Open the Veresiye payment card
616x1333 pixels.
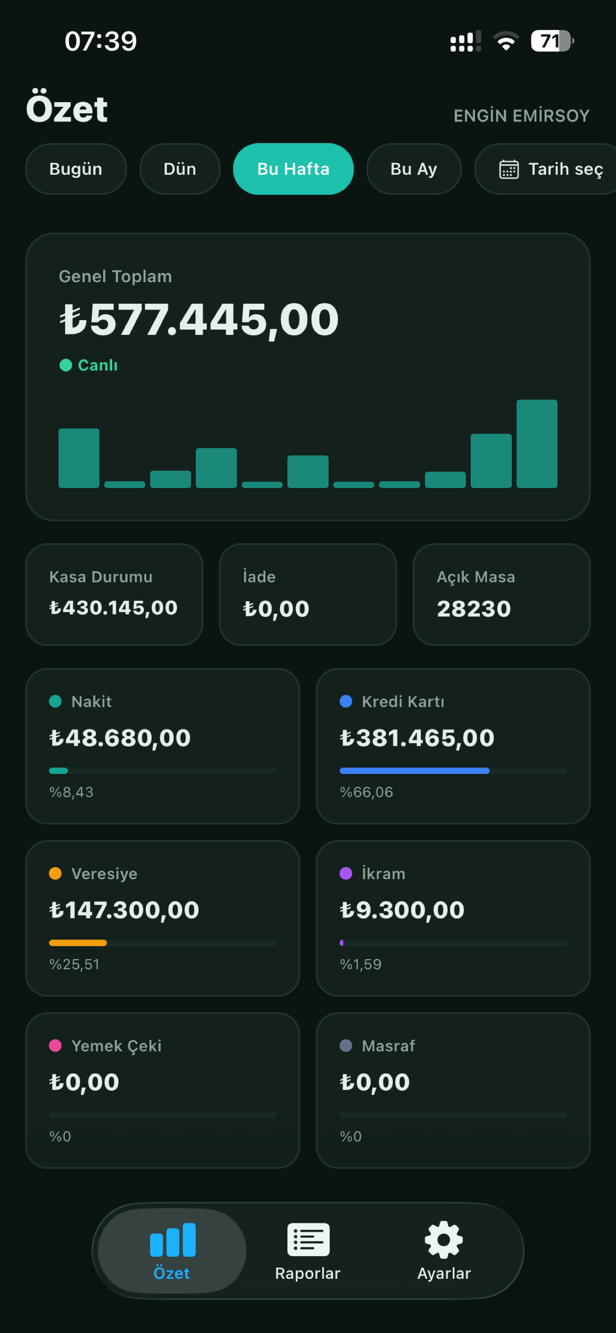point(163,918)
